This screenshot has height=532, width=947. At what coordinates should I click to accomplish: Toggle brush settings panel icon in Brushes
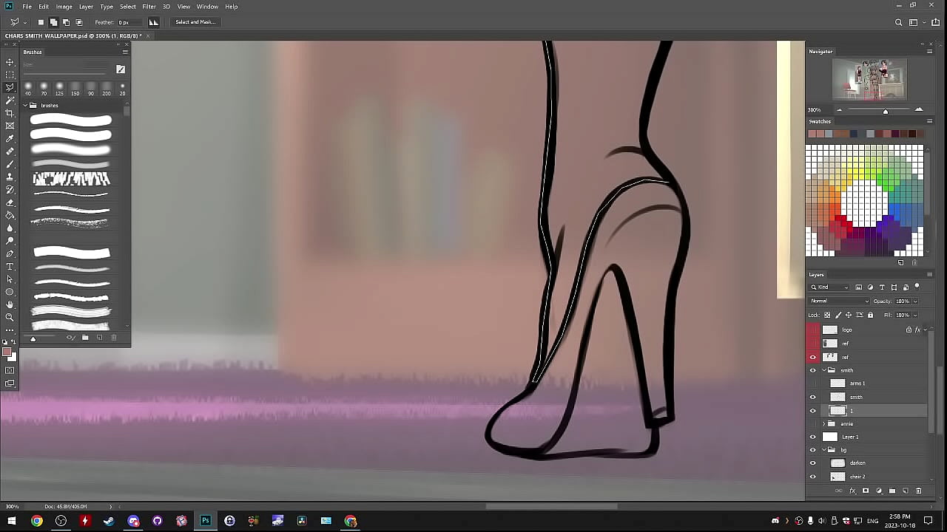coord(121,69)
